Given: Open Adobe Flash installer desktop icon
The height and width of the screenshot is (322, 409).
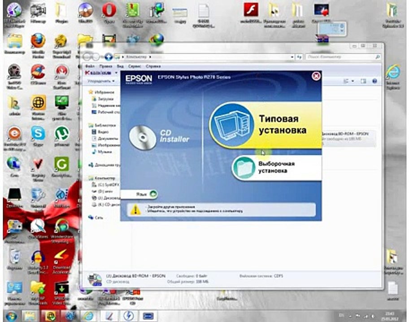Looking at the screenshot, I should (x=251, y=13).
